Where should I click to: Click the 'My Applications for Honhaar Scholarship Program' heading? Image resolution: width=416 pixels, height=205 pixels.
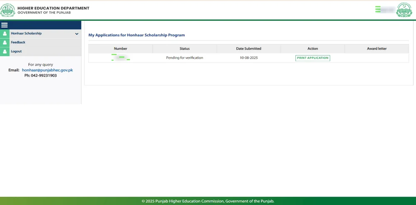click(x=136, y=35)
